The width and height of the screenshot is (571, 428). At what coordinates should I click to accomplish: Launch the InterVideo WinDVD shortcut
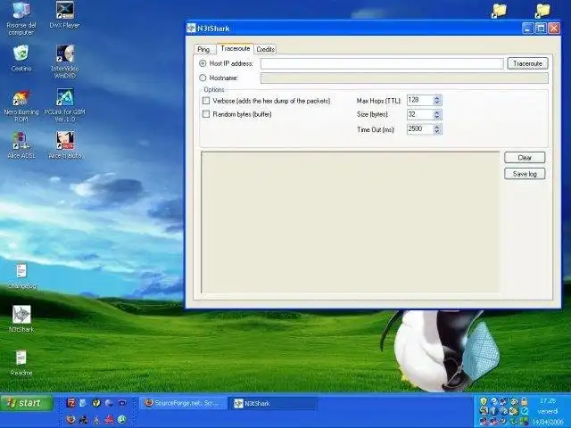pyautogui.click(x=65, y=62)
